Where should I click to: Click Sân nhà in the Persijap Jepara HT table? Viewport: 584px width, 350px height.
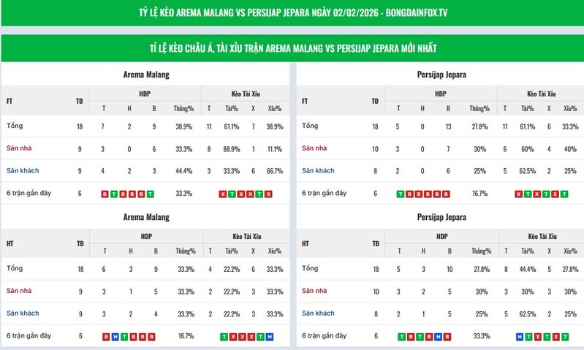314,292
